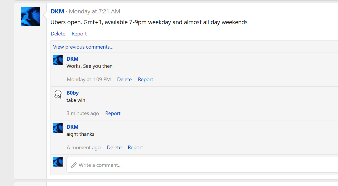Screen dimensions: 338x186
Task: Delete the main Ubers open post
Action: coord(58,34)
